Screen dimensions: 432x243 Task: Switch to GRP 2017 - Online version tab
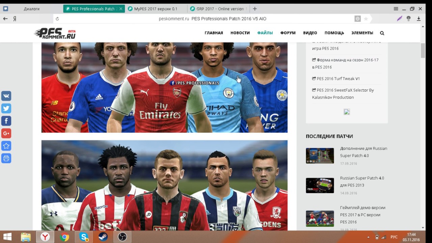[x=219, y=9]
